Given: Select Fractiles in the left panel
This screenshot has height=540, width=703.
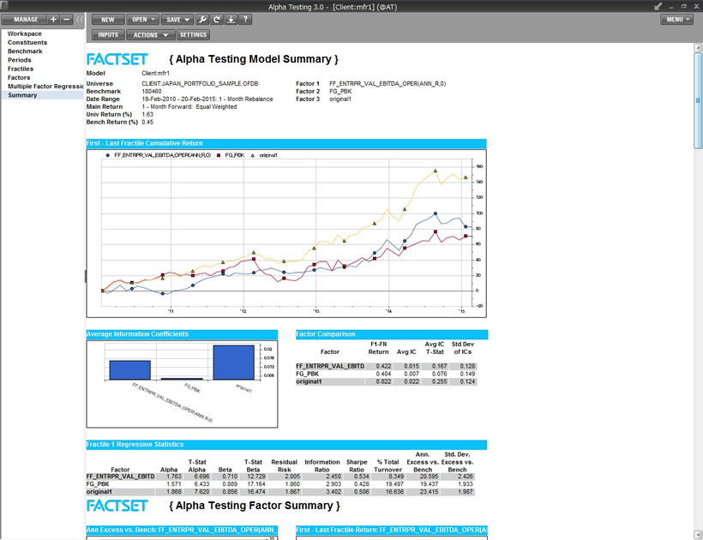Looking at the screenshot, I should click(x=21, y=69).
